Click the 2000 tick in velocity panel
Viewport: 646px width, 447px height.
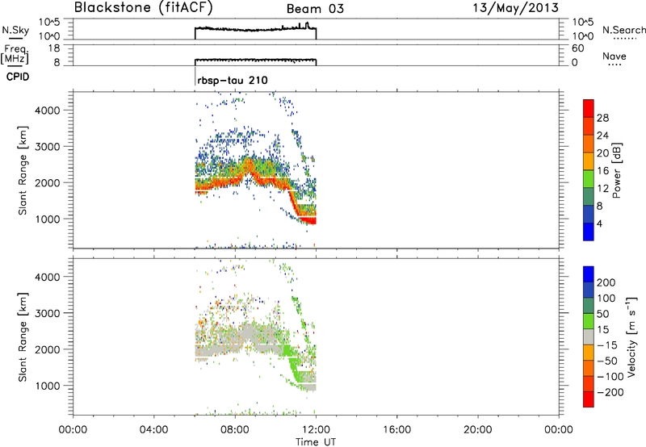(47, 349)
